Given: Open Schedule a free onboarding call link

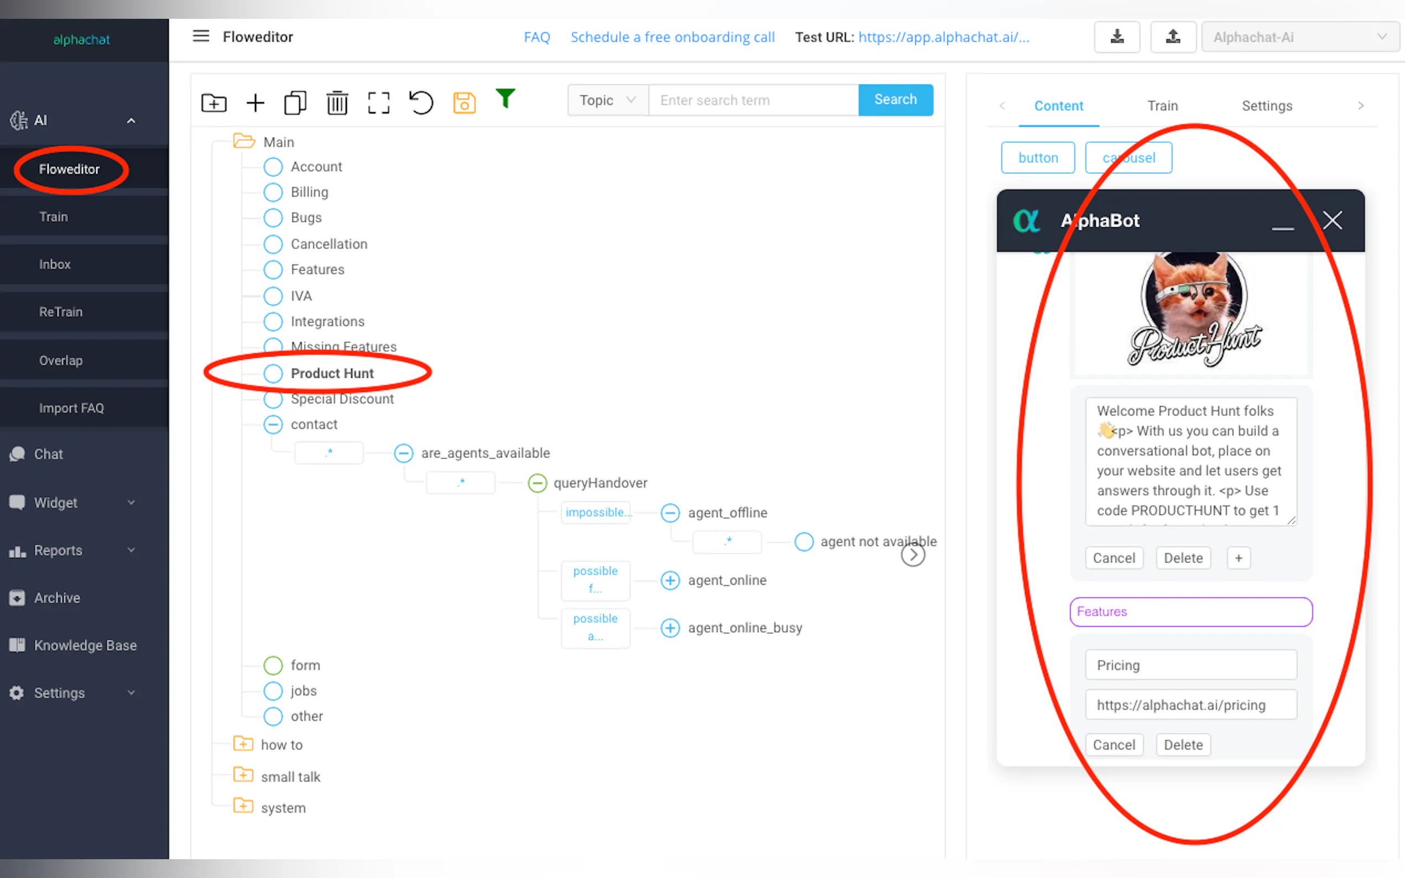Looking at the screenshot, I should point(672,37).
